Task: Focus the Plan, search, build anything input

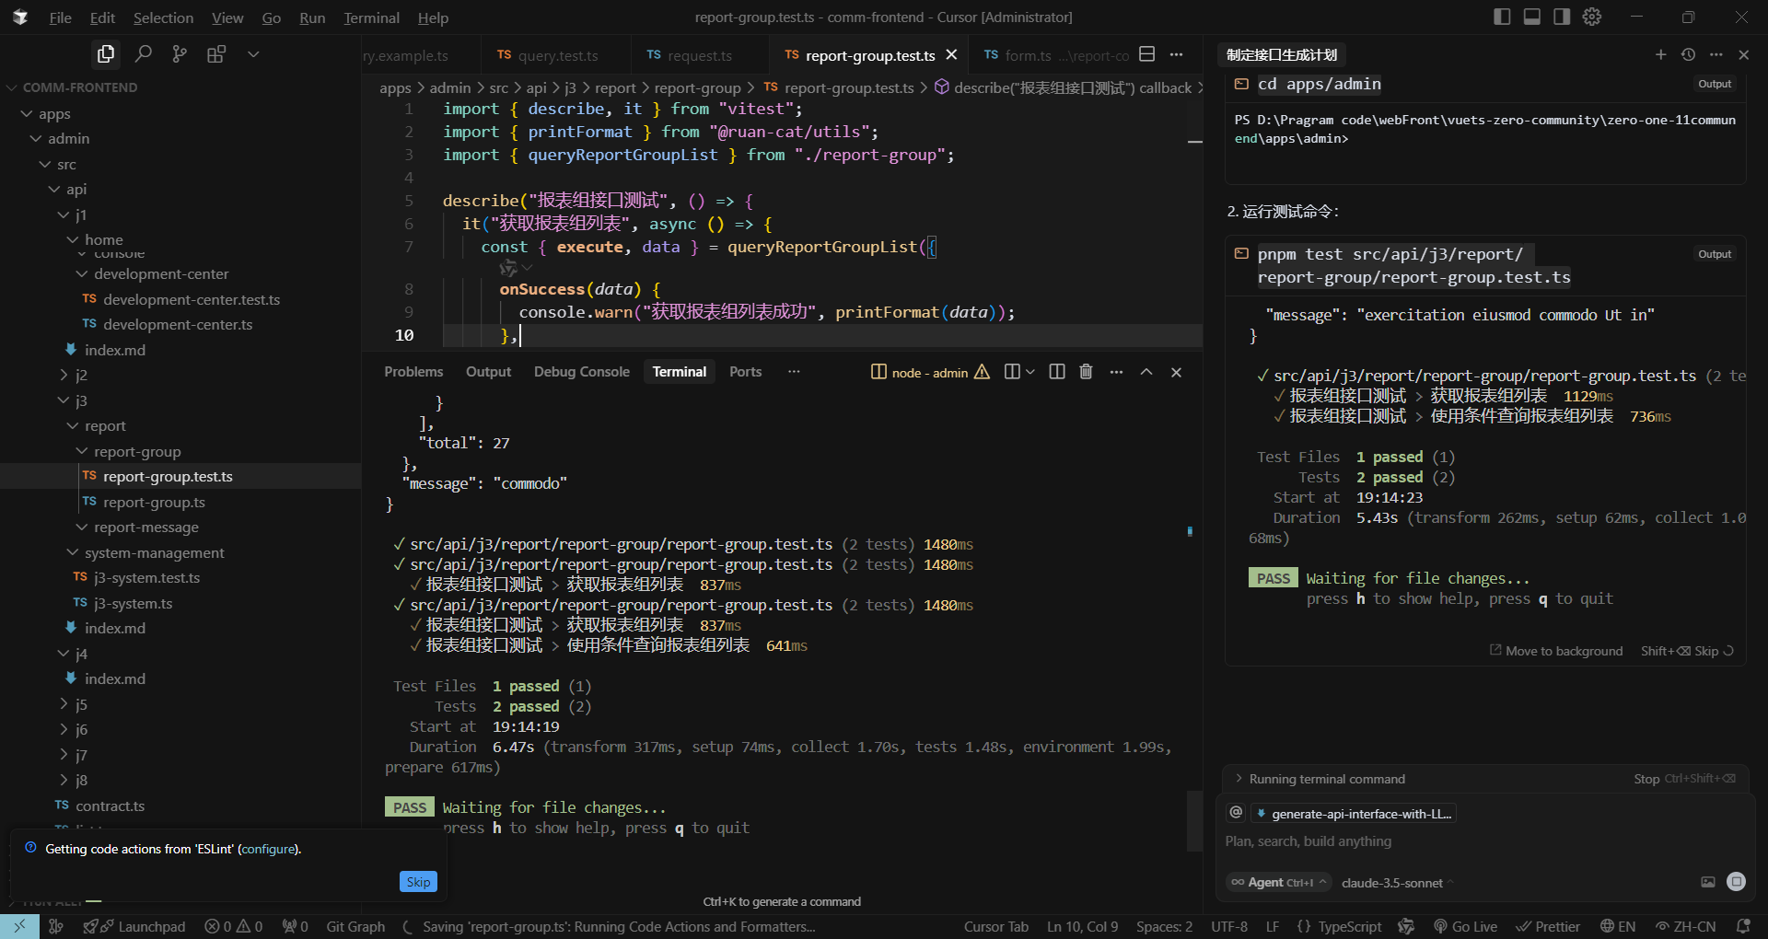Action: pyautogui.click(x=1484, y=841)
